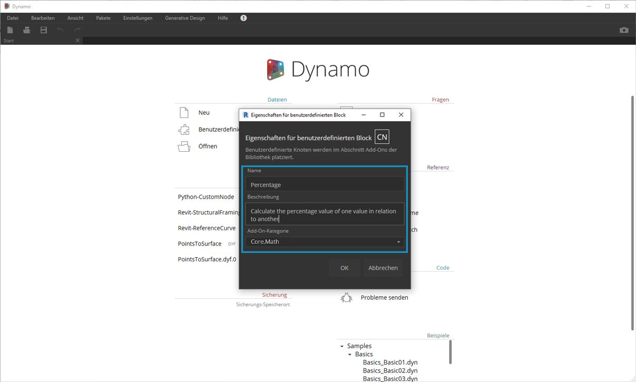Maximize the Eigenschaften dialog window
Screen dimensions: 636x382
(x=382, y=115)
